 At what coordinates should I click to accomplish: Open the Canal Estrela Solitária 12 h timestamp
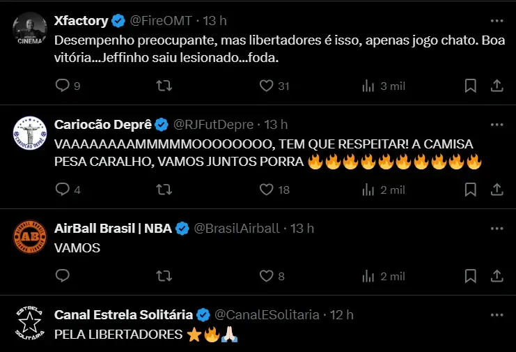[341, 315]
